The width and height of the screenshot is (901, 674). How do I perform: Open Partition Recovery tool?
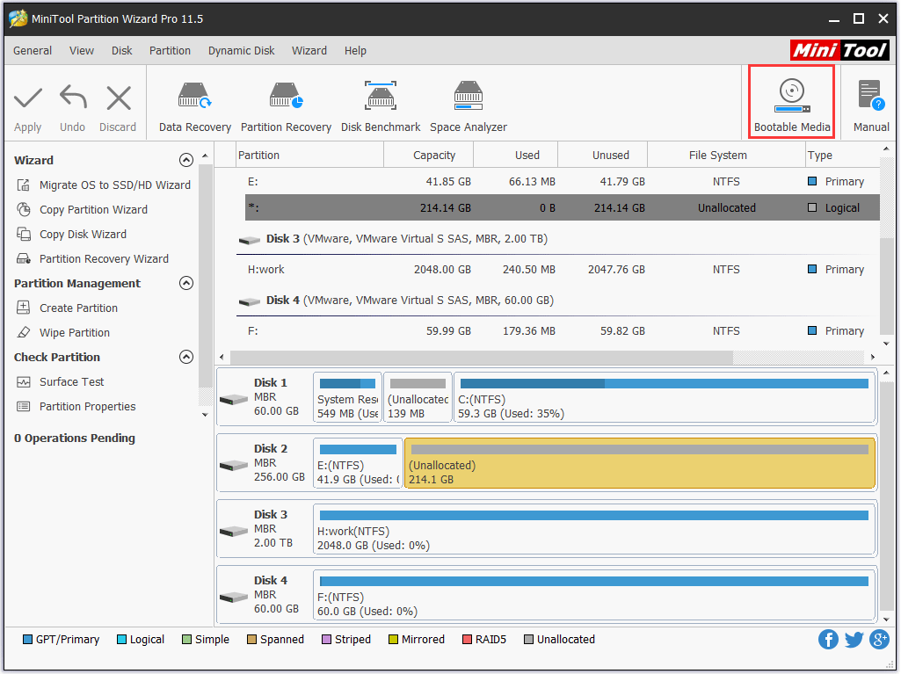(x=286, y=107)
